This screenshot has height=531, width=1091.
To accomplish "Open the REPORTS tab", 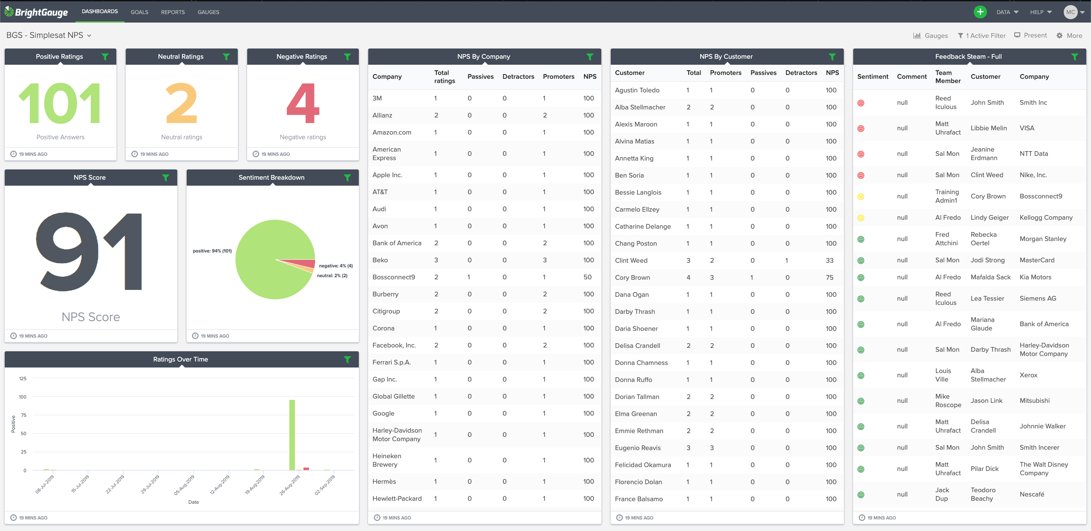I will 173,12.
